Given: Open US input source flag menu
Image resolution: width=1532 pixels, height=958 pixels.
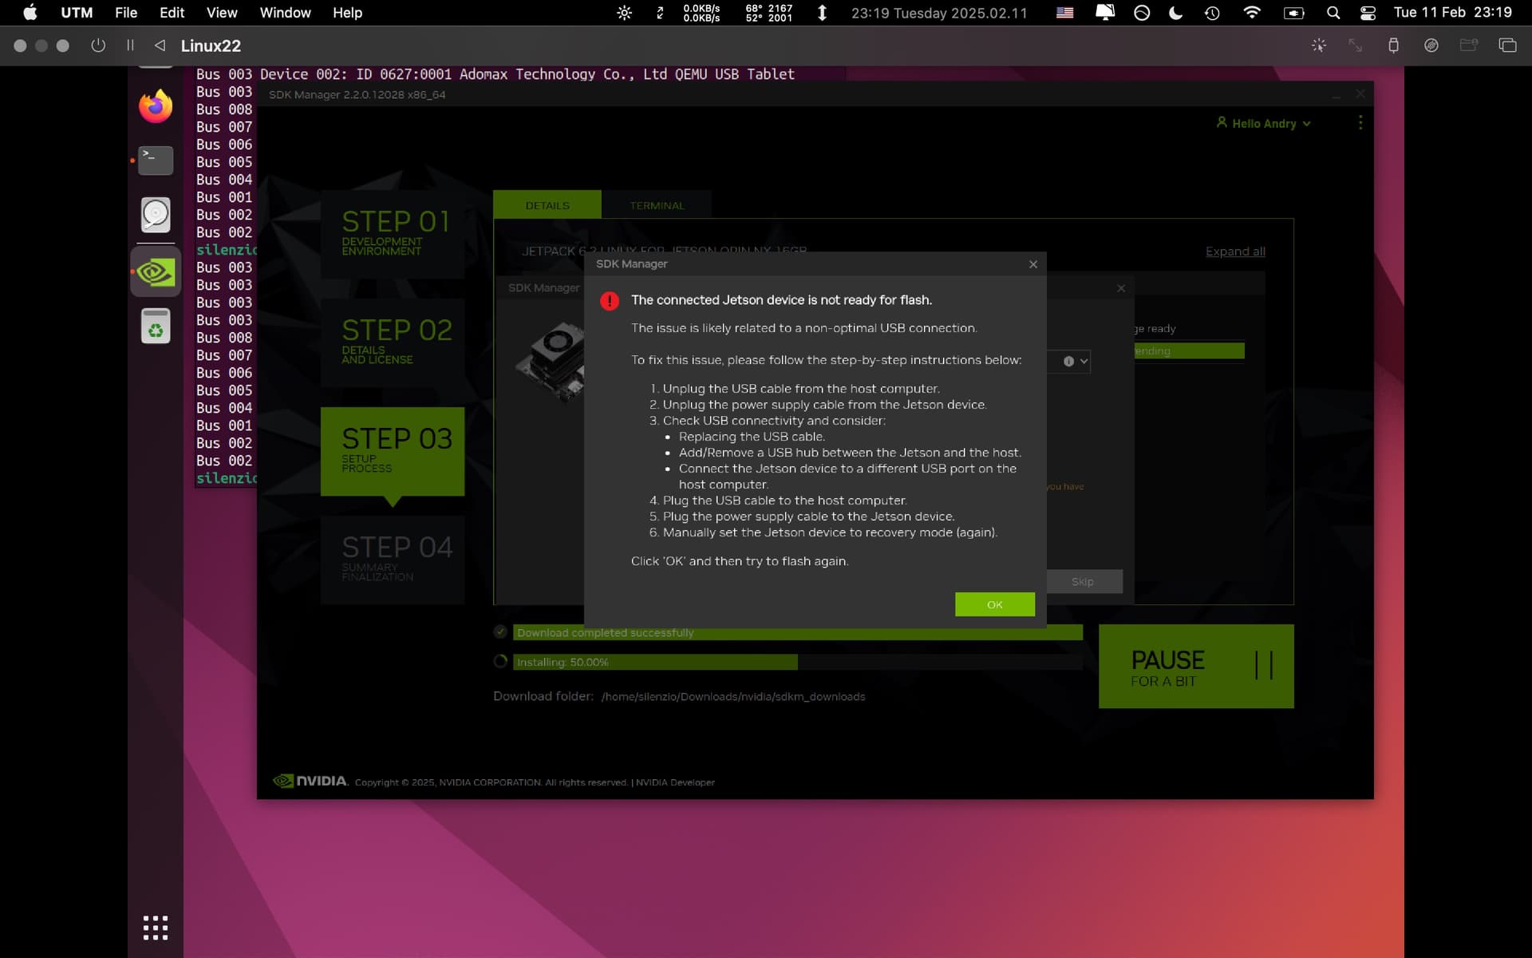Looking at the screenshot, I should click(1064, 13).
